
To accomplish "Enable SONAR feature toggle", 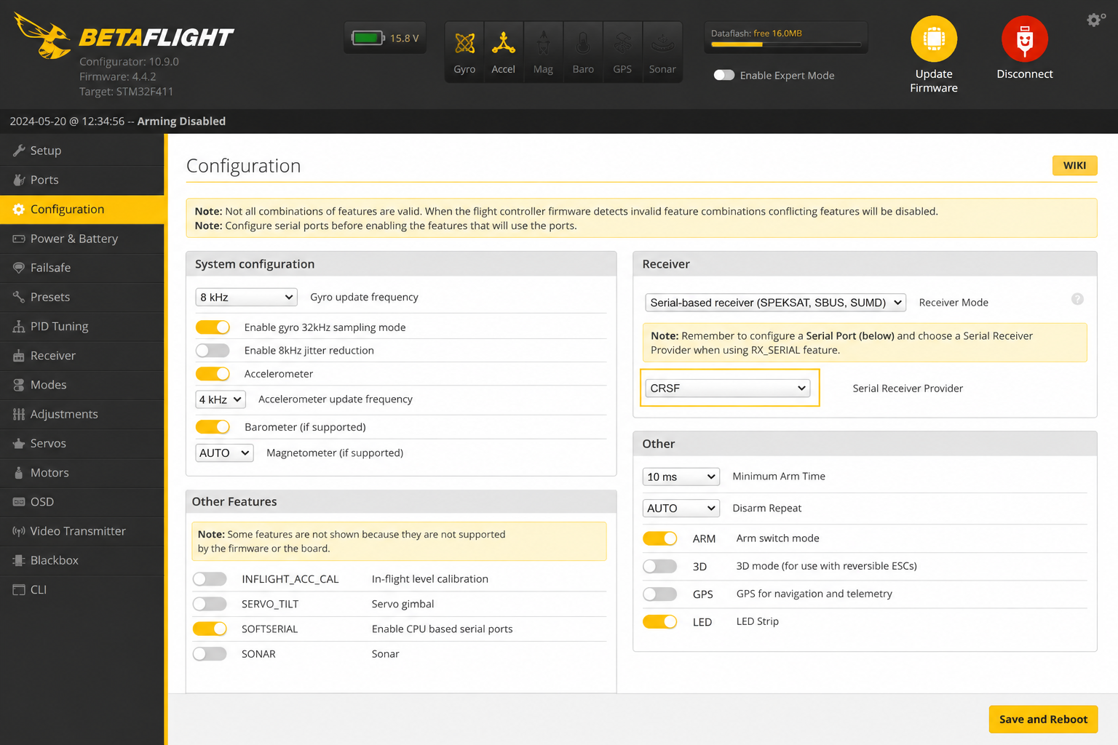I will click(210, 654).
